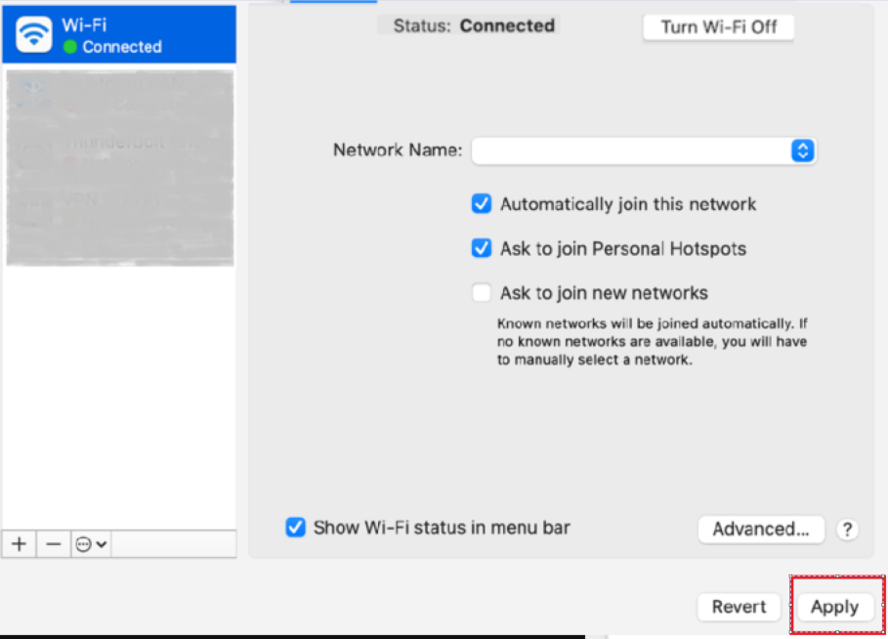
Task: Toggle Show Wi-Fi status in menu bar
Action: [x=295, y=528]
